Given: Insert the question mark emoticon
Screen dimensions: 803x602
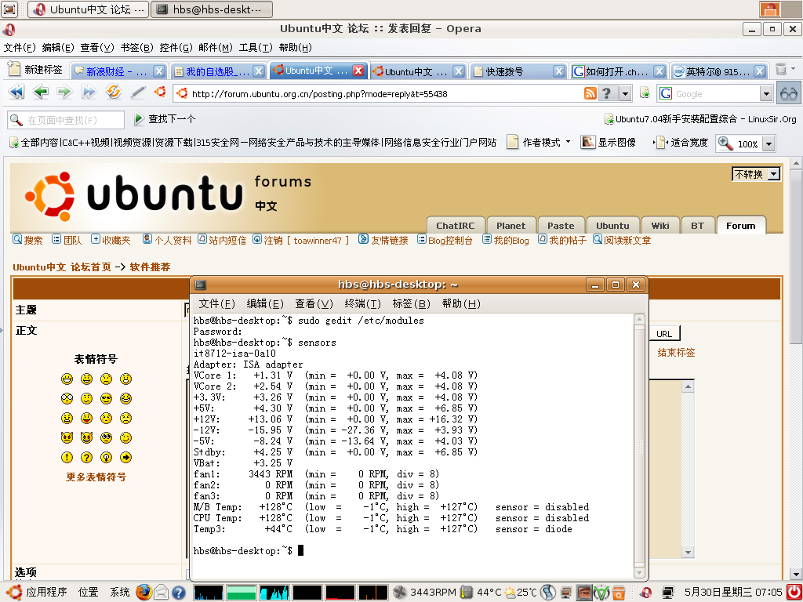Looking at the screenshot, I should (86, 457).
